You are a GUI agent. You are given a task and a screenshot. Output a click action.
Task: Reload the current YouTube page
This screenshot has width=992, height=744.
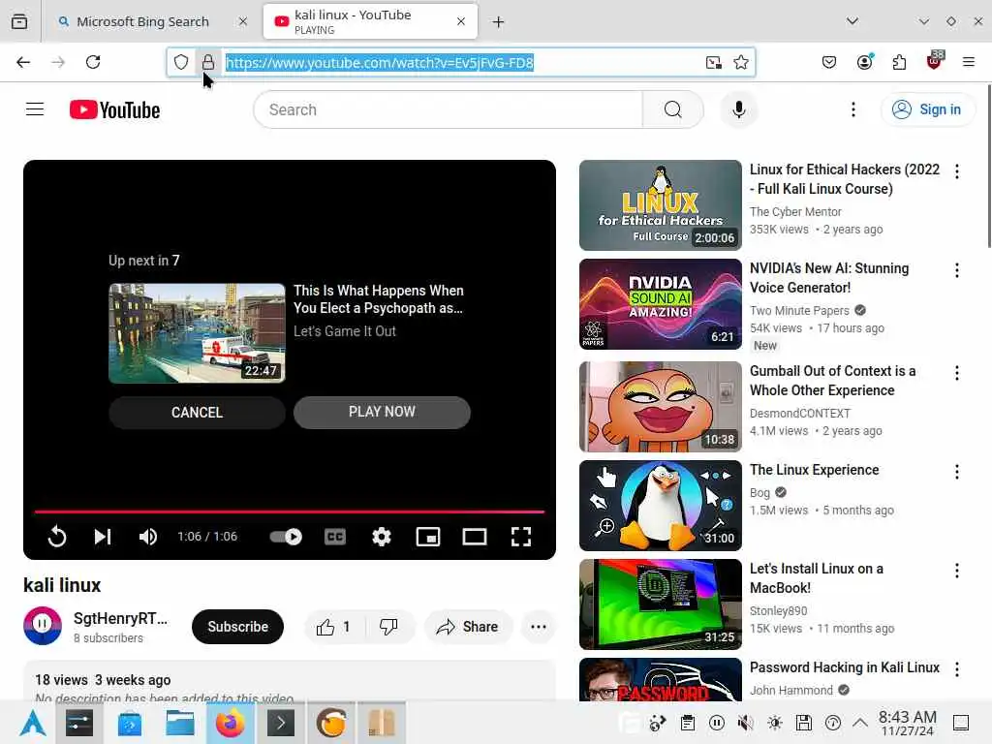pyautogui.click(x=93, y=62)
